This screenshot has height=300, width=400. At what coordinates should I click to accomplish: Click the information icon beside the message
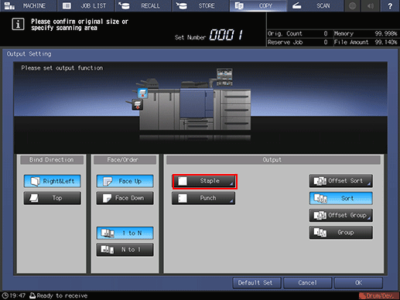click(x=18, y=24)
